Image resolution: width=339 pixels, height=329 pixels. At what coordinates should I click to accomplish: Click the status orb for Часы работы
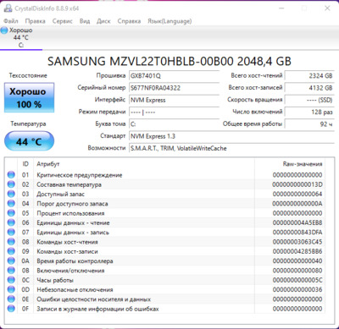[11, 280]
